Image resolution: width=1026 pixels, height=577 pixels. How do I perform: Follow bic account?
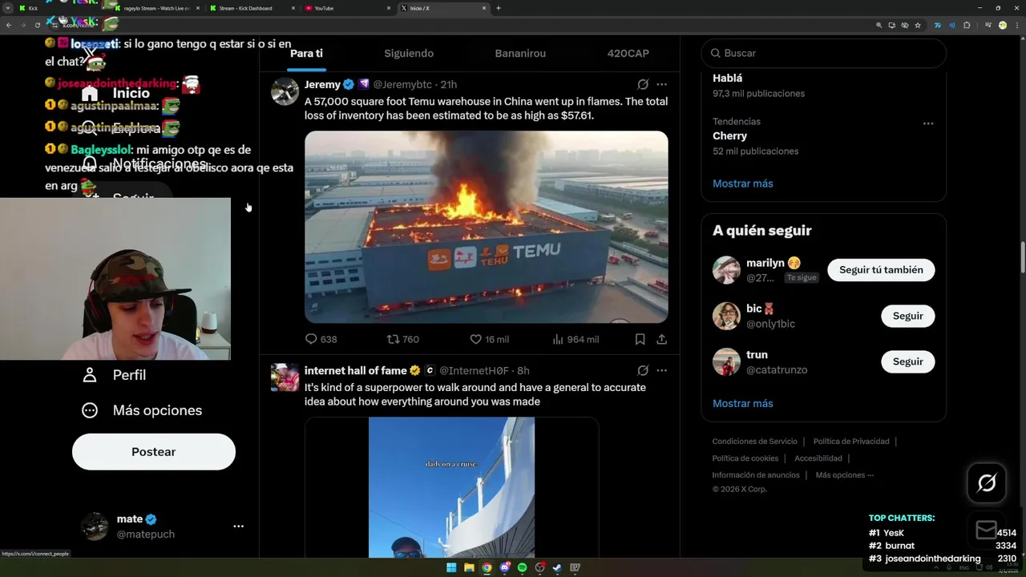907,316
